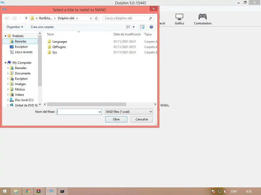Open command prompt from taskbar

62,191
